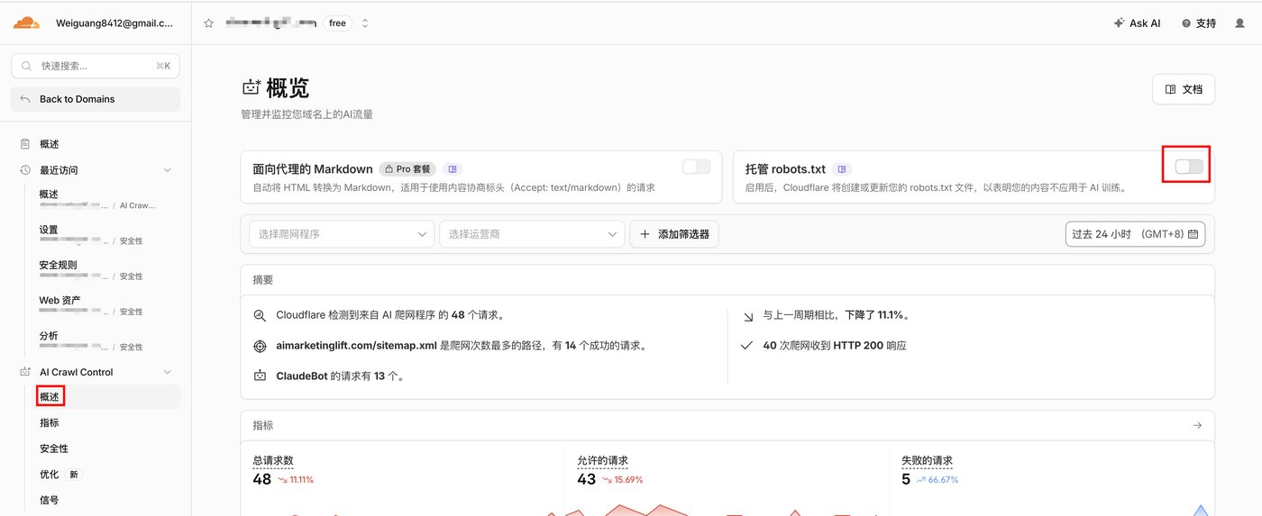Collapse the AI Crawl Control section
The height and width of the screenshot is (516, 1262).
pyautogui.click(x=167, y=372)
